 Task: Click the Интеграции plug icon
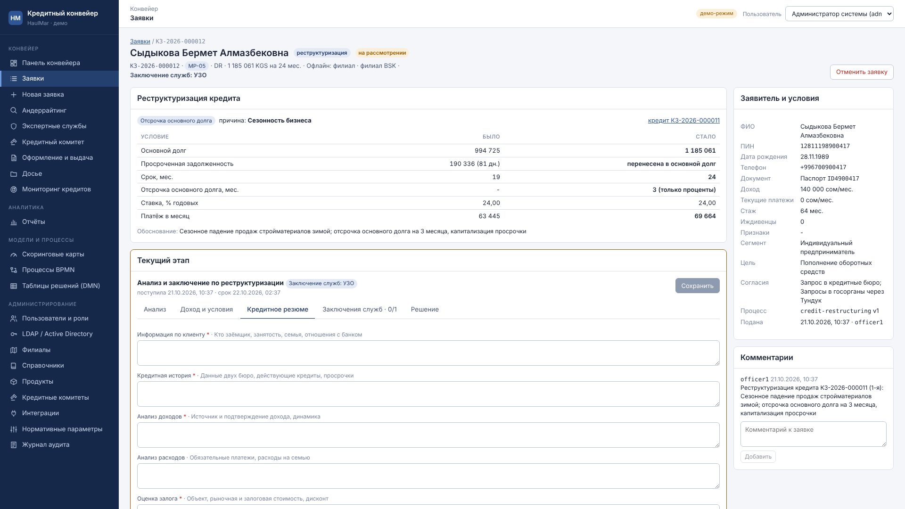[x=14, y=413]
